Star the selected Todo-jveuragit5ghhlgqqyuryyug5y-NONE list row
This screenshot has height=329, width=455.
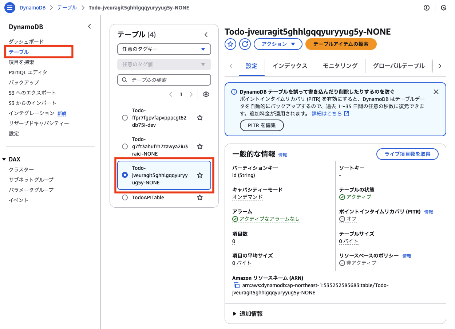(x=200, y=175)
